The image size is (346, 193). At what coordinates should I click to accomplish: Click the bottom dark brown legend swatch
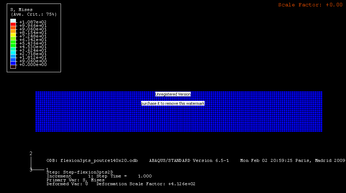tap(13, 66)
